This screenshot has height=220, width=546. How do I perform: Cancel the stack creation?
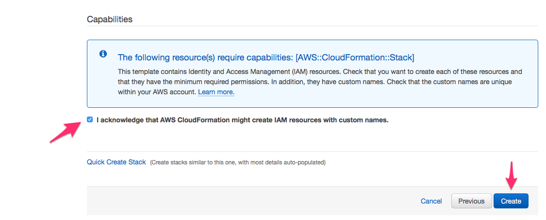431,201
